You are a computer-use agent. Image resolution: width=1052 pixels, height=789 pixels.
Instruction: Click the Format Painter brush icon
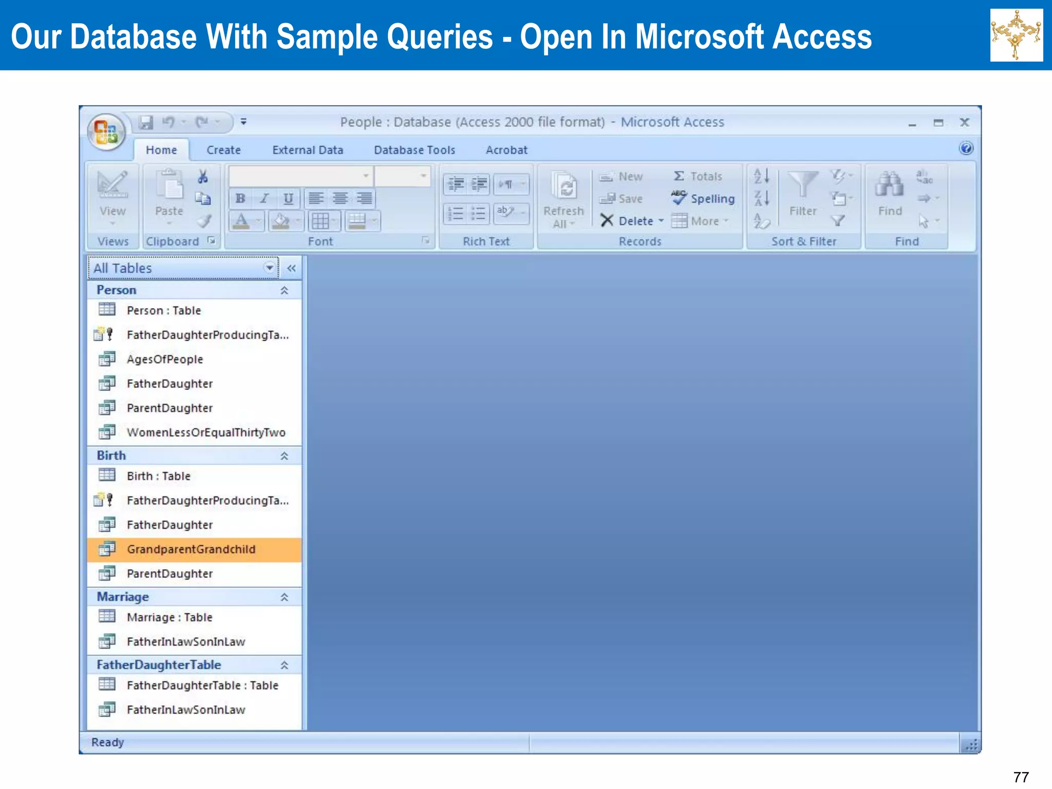pos(204,221)
